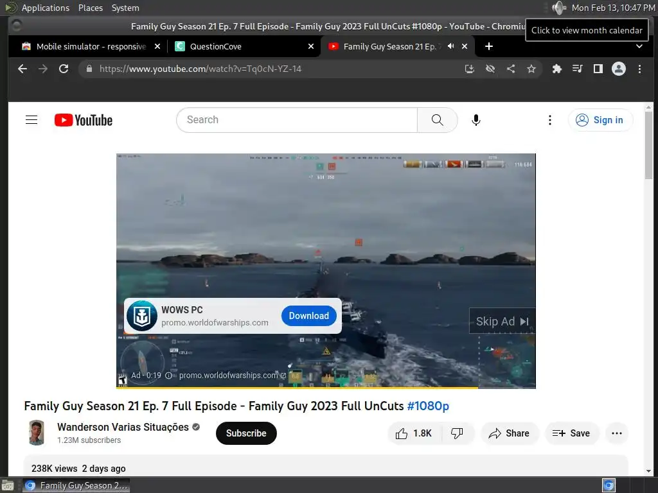
Task: Click the magnifier search button
Action: point(437,120)
